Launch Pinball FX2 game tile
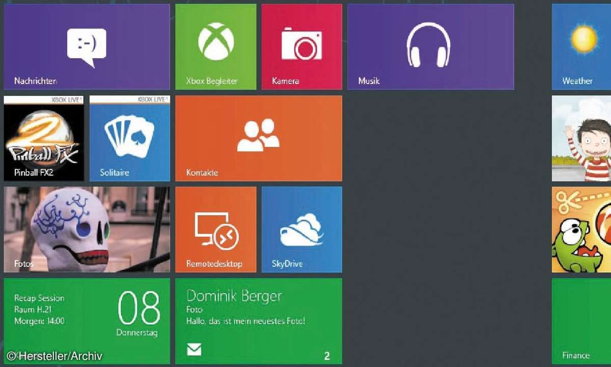Viewport: 611px width, 367px height. click(x=44, y=138)
